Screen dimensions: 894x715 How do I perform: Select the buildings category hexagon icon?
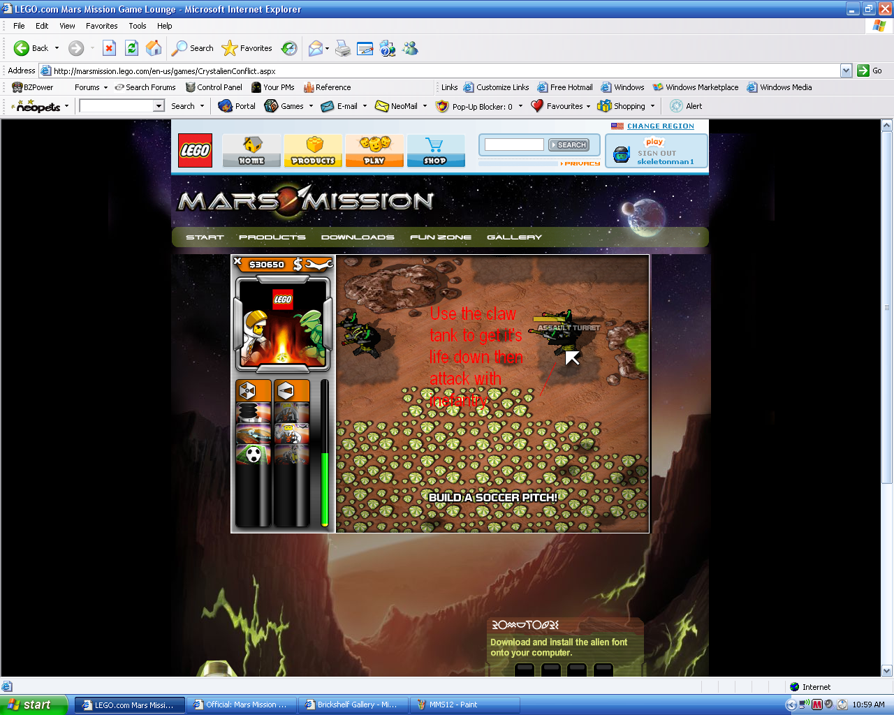tap(247, 390)
